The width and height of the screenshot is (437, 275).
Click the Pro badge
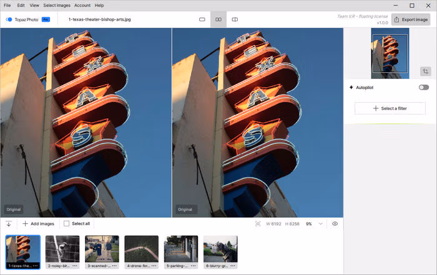[x=46, y=19]
